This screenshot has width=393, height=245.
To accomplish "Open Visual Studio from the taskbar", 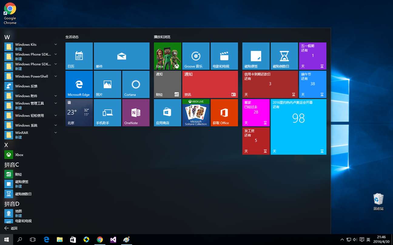I will pyautogui.click(x=113, y=240).
